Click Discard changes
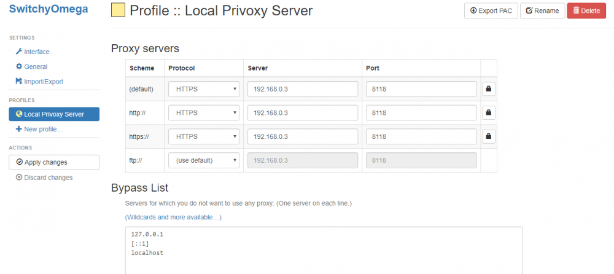Screen dimensions: 614x274 coord(44,178)
